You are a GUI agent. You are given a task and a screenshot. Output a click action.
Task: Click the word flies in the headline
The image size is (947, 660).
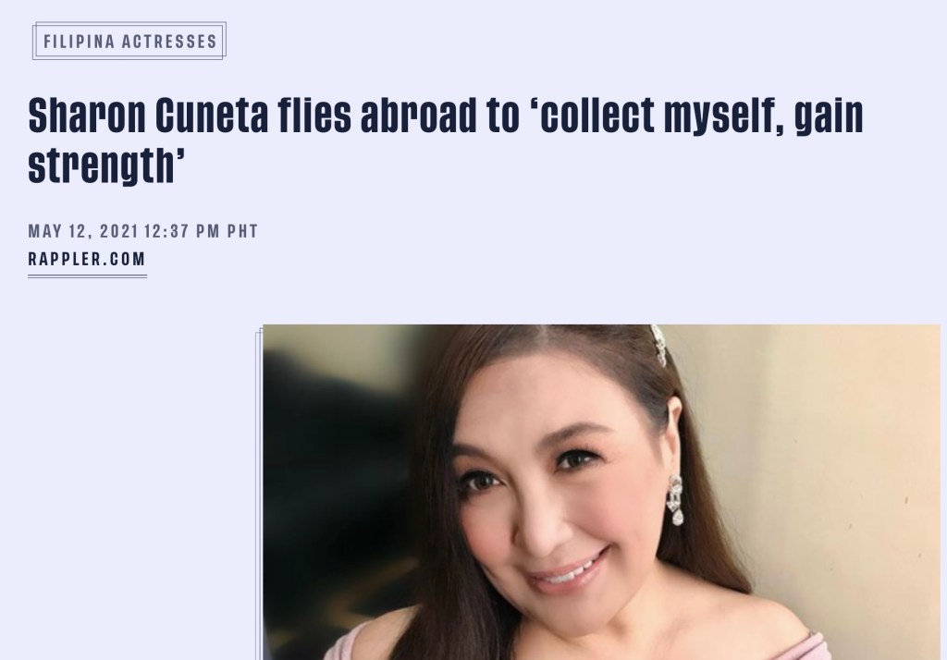pyautogui.click(x=314, y=115)
